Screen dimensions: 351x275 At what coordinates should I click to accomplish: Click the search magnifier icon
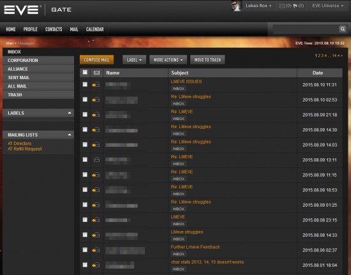click(x=343, y=29)
